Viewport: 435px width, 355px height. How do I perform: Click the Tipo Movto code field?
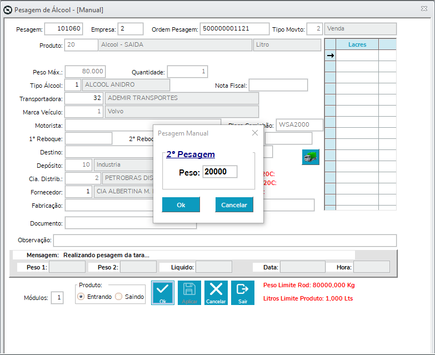click(x=314, y=29)
